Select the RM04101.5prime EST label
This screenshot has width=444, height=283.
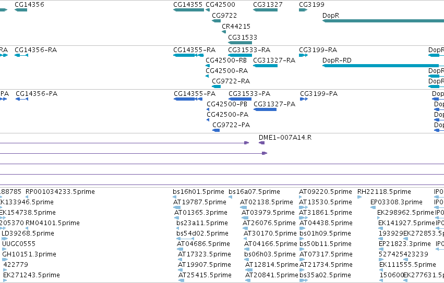pyautogui.click(x=52, y=223)
